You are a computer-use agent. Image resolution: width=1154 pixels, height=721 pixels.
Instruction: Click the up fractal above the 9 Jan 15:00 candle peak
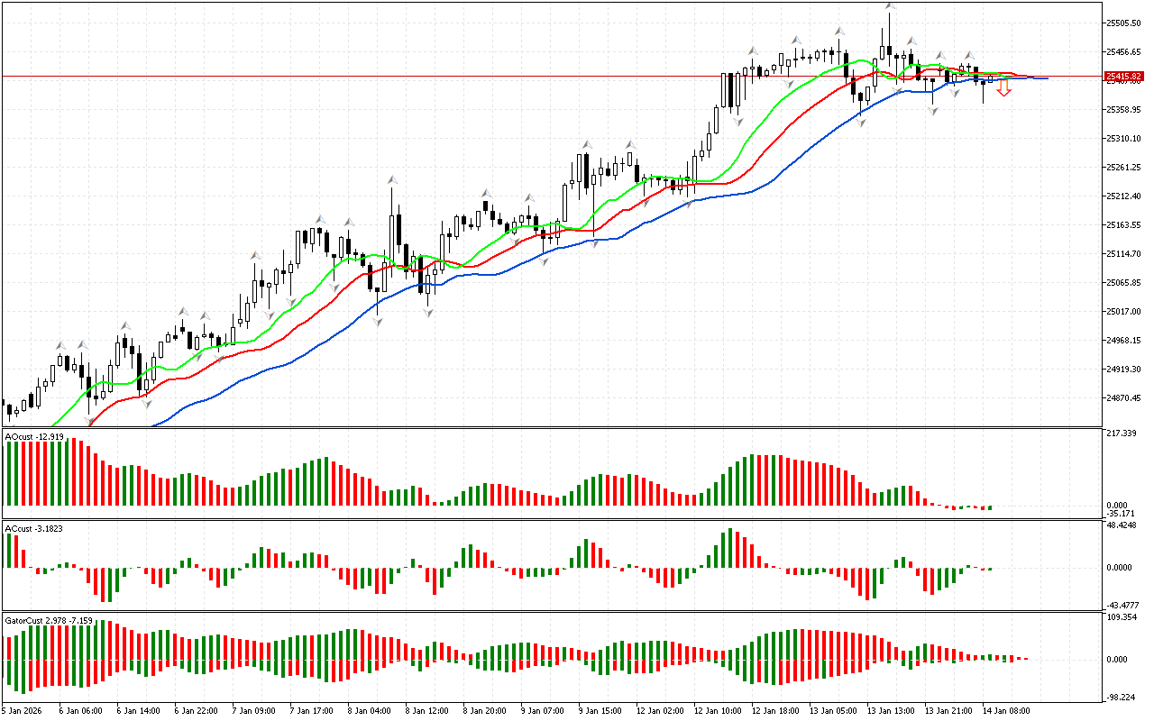tap(587, 144)
